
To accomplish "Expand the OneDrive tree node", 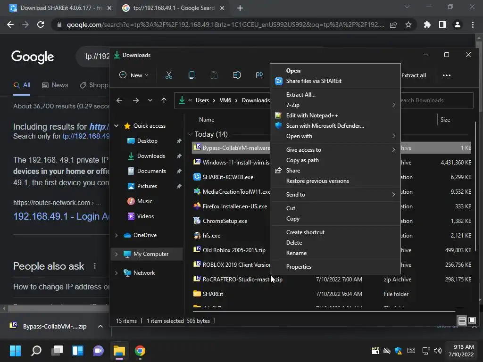I will (117, 235).
